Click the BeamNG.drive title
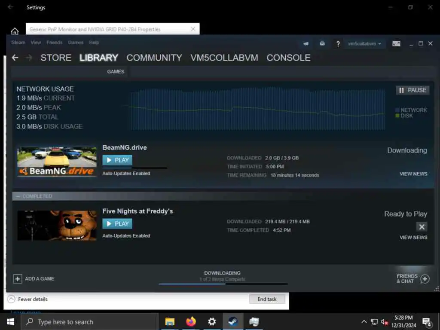The image size is (440, 330). point(125,148)
